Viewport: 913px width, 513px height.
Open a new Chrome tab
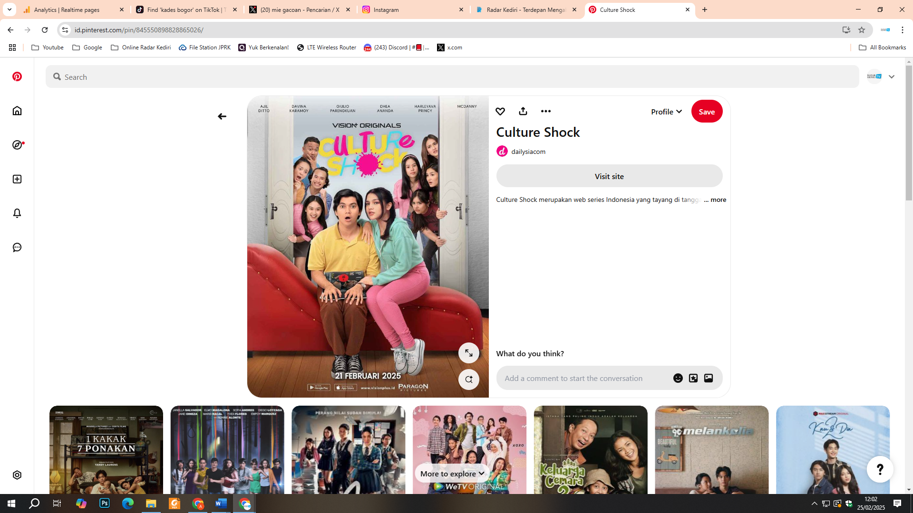tap(705, 9)
